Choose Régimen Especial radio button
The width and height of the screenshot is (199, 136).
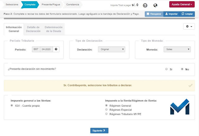click(x=106, y=109)
